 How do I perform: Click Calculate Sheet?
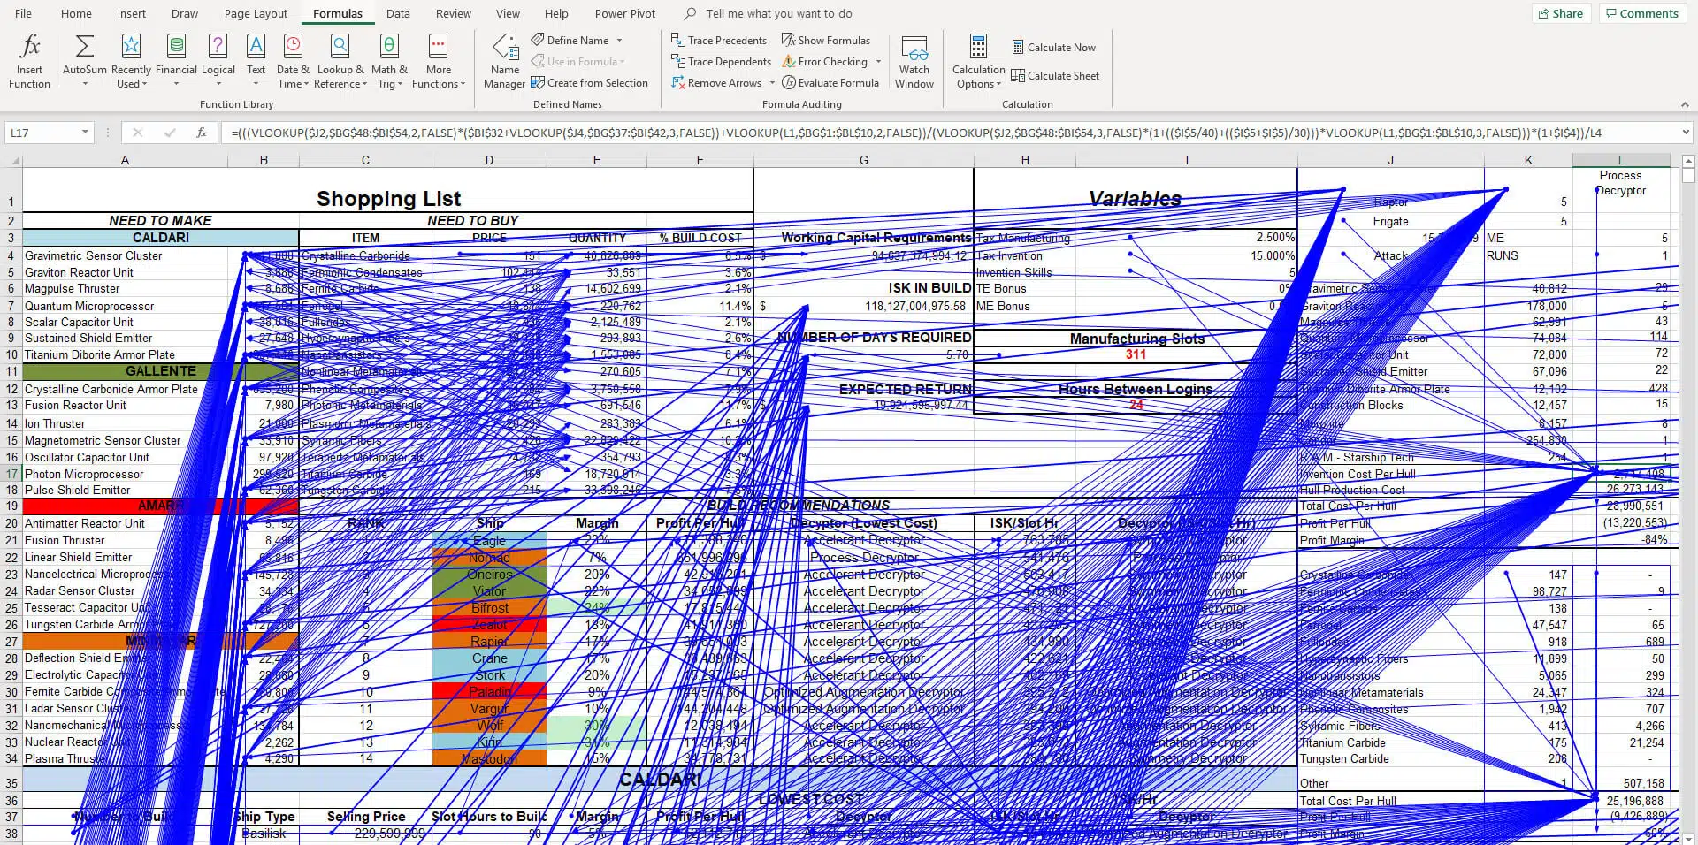(1055, 76)
